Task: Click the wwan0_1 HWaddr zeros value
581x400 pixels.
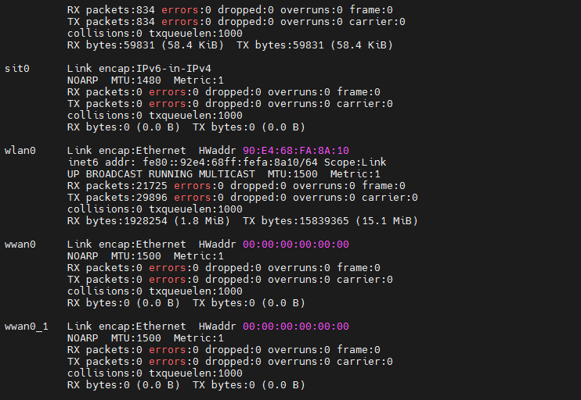Action: (295, 326)
